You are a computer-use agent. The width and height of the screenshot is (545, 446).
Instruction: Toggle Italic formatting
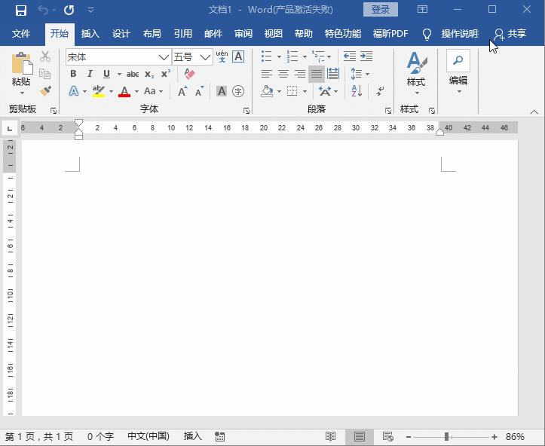(x=90, y=74)
